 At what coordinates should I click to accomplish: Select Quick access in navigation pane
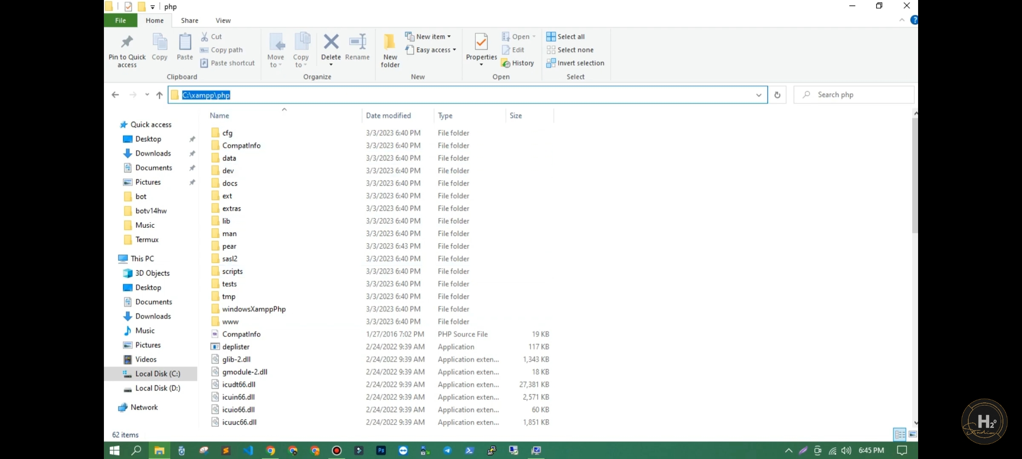pyautogui.click(x=146, y=125)
